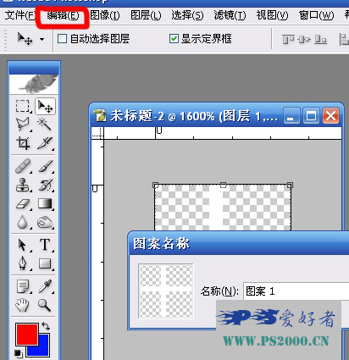The width and height of the screenshot is (349, 360).
Task: Click the align vertical centers icon
Action: pos(304,39)
